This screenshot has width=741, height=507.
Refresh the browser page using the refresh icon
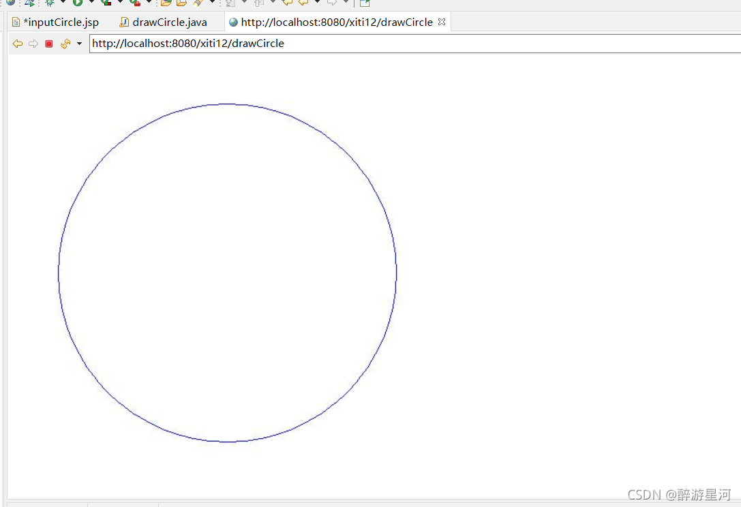click(x=65, y=43)
